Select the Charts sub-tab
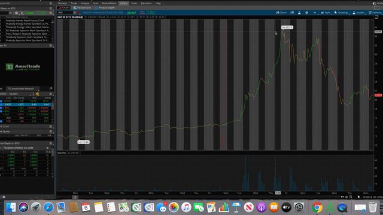 point(64,8)
